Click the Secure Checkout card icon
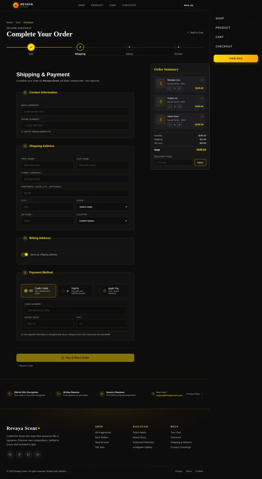262x479 pixels. [102, 394]
